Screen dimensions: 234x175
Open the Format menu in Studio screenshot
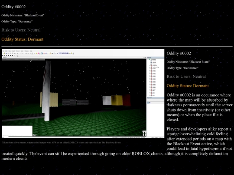[x=18, y=51]
